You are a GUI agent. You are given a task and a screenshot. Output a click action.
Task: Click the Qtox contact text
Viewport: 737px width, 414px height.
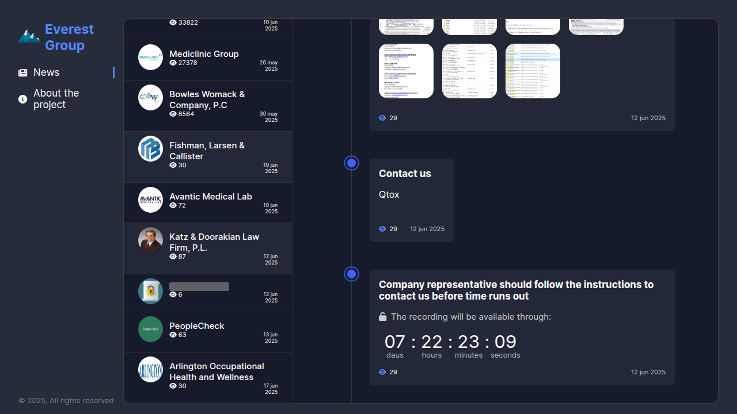[x=389, y=195]
